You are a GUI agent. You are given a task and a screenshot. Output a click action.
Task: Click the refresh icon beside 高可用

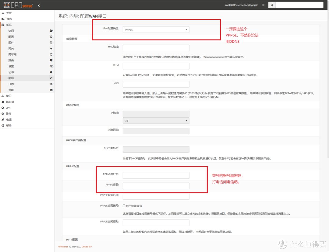pos(51,54)
